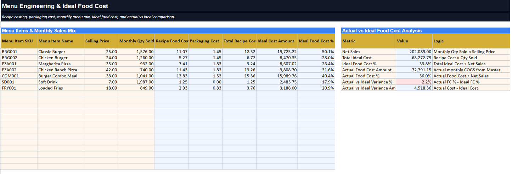Image resolution: width=512 pixels, height=174 pixels.
Task: Select the 'Monthly Qty Sold' column header
Action: (136, 41)
